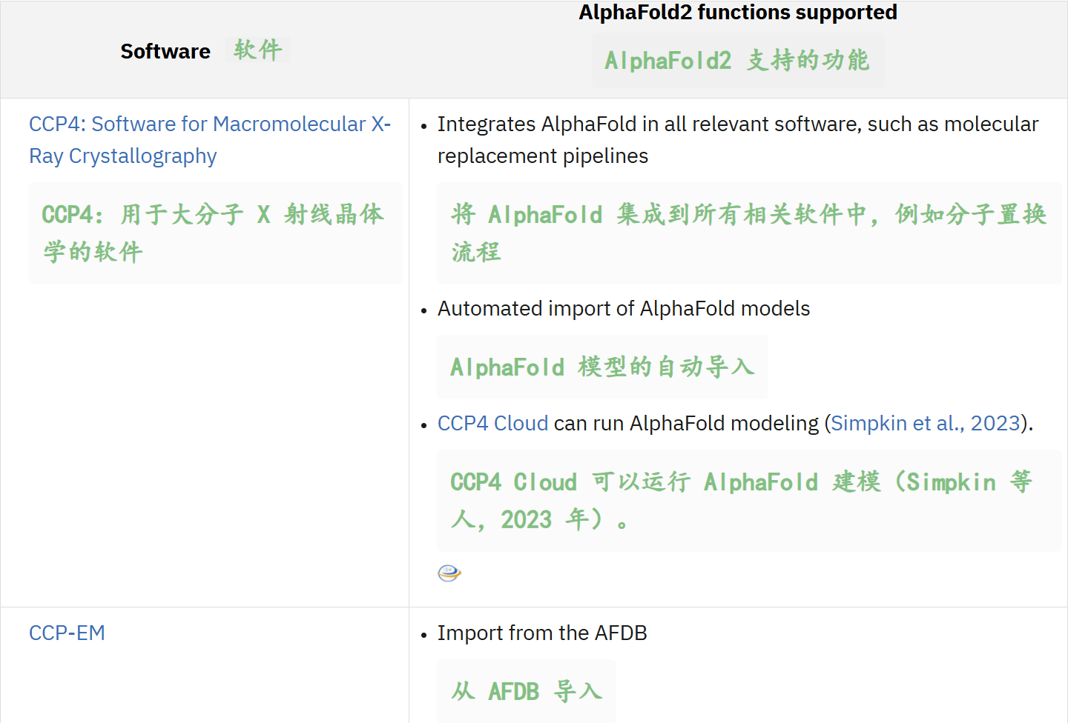Image resolution: width=1068 pixels, height=723 pixels.
Task: Click the "AlphaFold2 functions supported" header
Action: click(x=738, y=13)
